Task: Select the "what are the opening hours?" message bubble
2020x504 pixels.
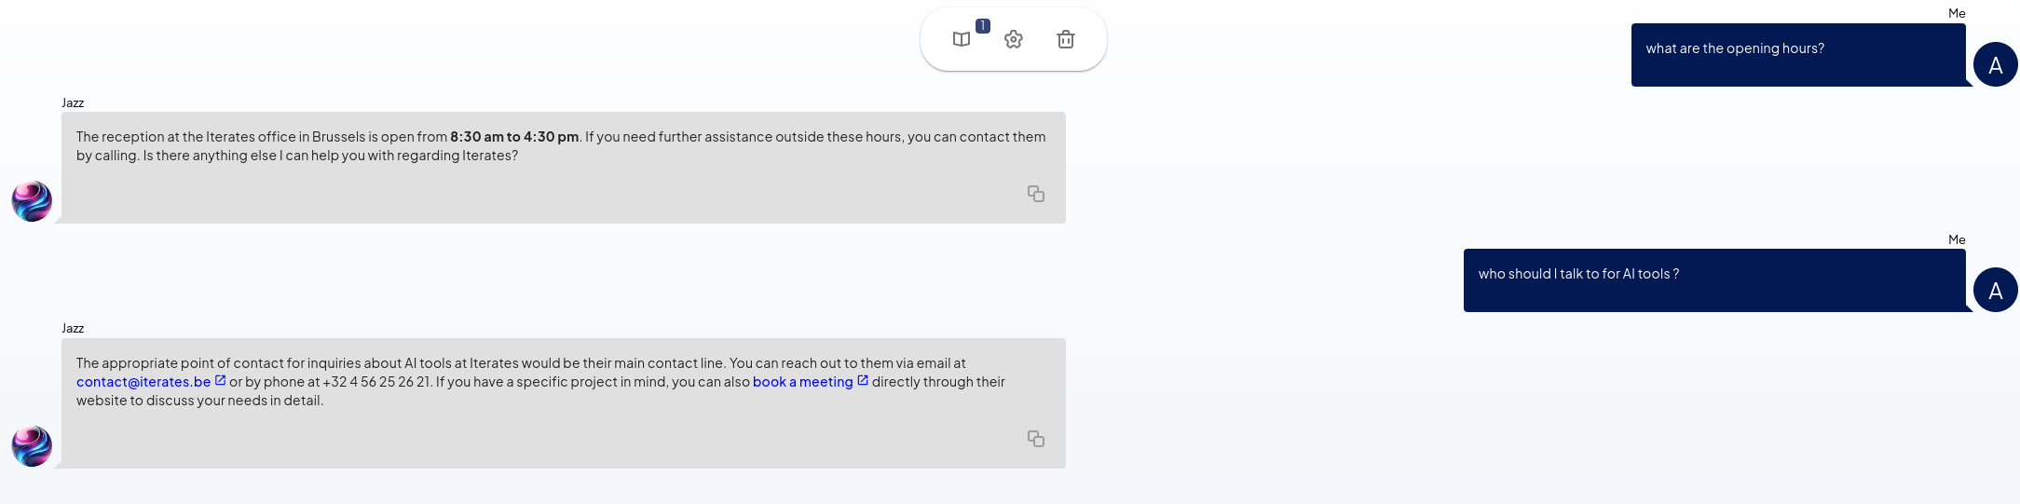Action: [x=1798, y=55]
